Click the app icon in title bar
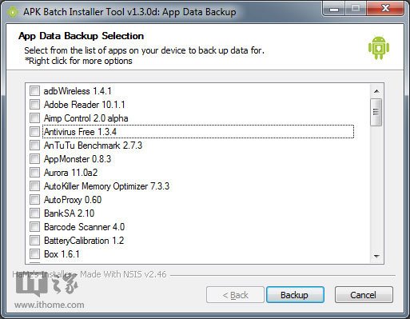Screen dimensions: 410x319 (13, 12)
